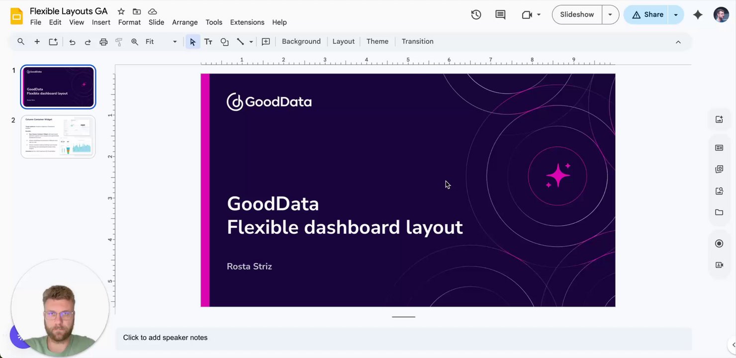
Task: Open the comments history icon
Action: coord(500,15)
